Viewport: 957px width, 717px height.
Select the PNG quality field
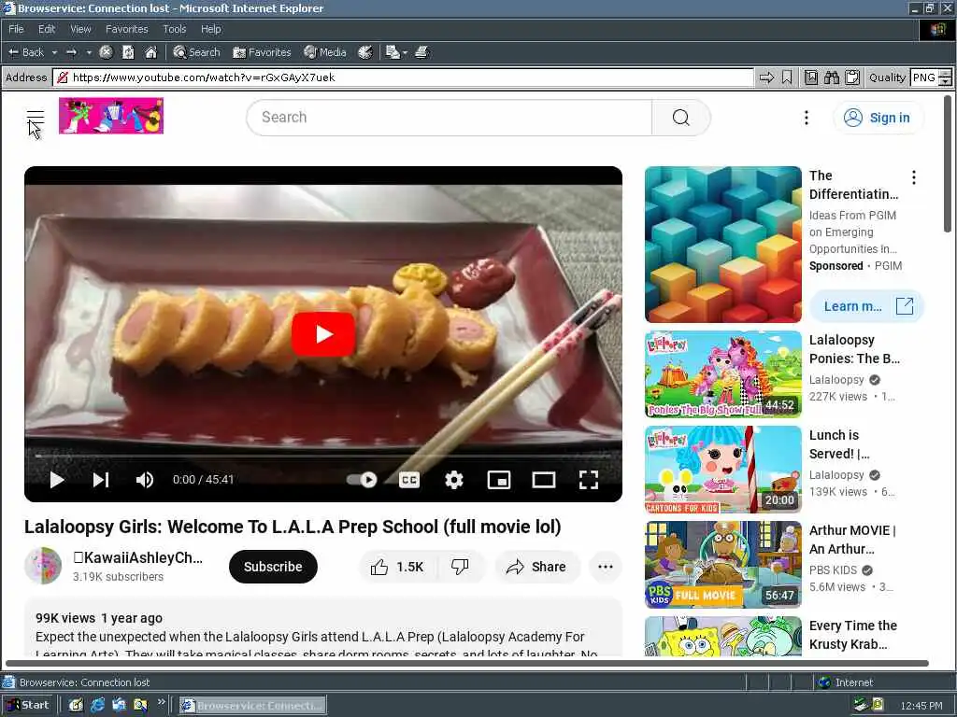tap(923, 77)
